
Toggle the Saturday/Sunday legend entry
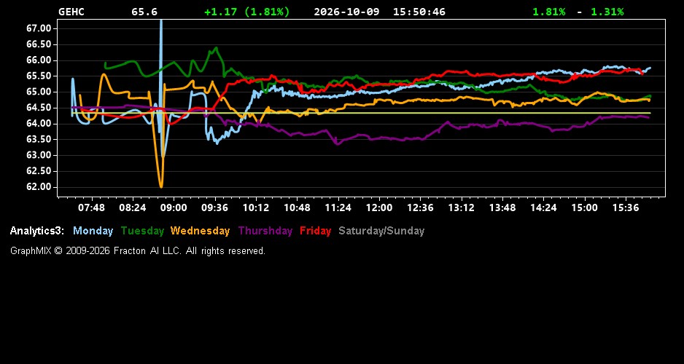point(381,231)
